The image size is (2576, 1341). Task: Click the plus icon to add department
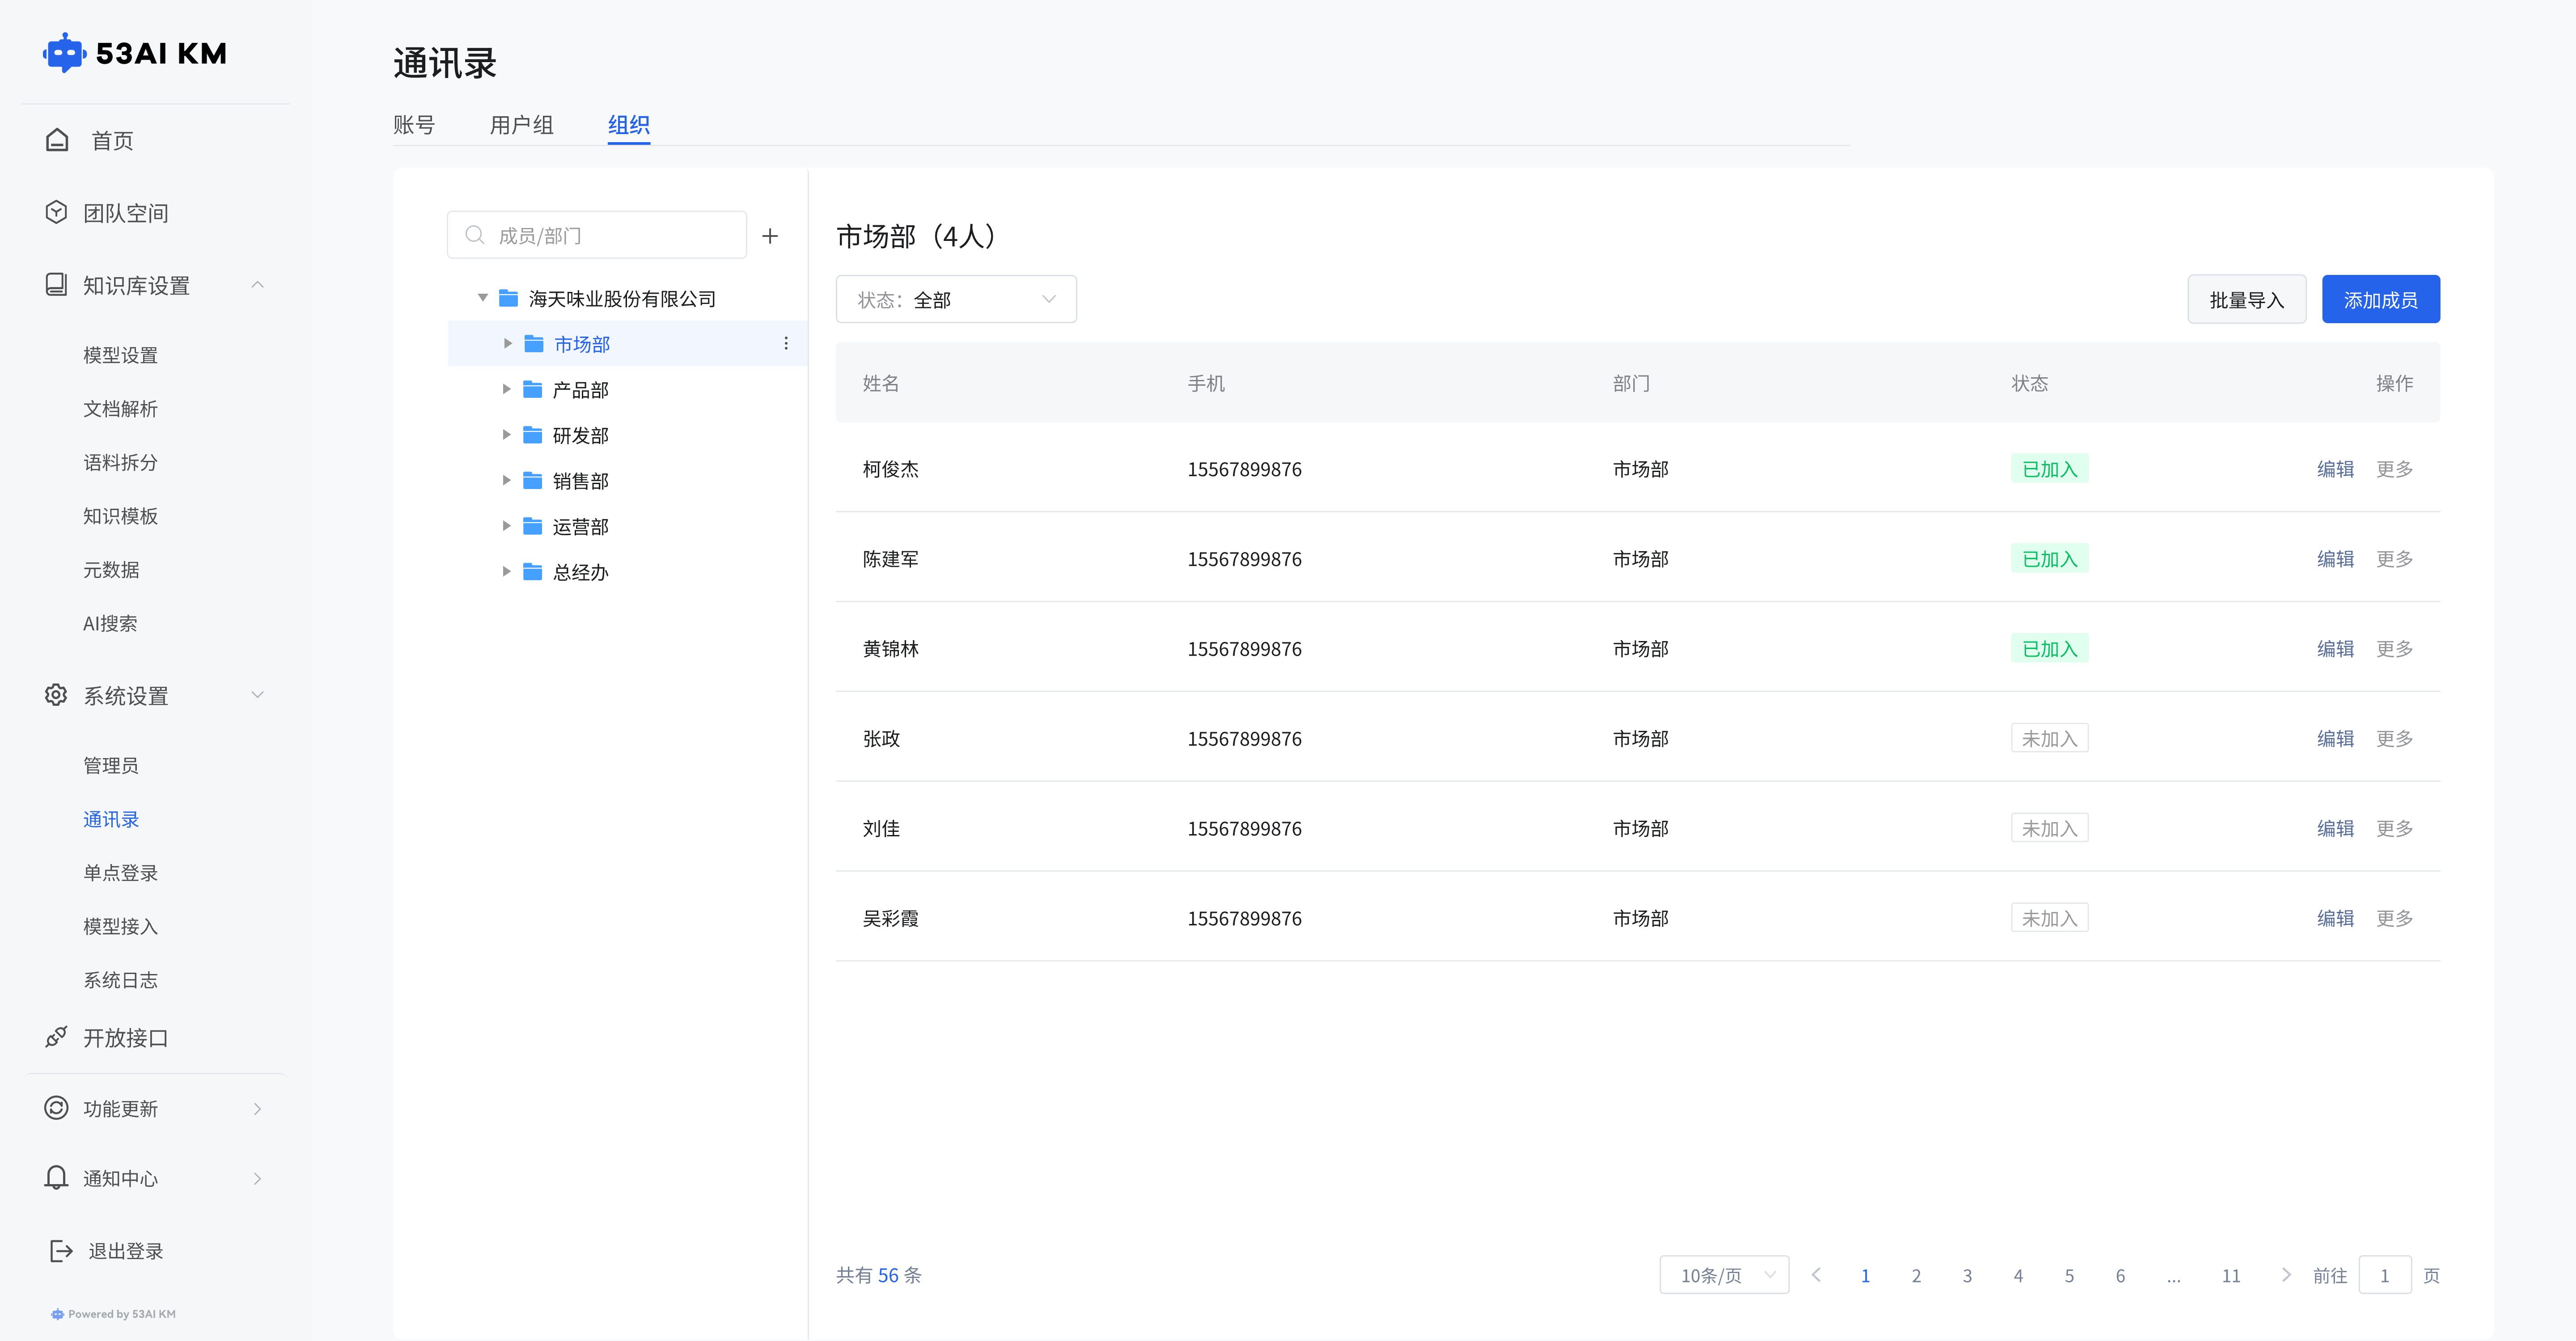tap(770, 236)
